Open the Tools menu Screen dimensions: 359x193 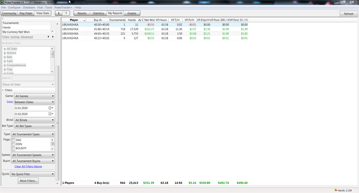(x=49, y=8)
